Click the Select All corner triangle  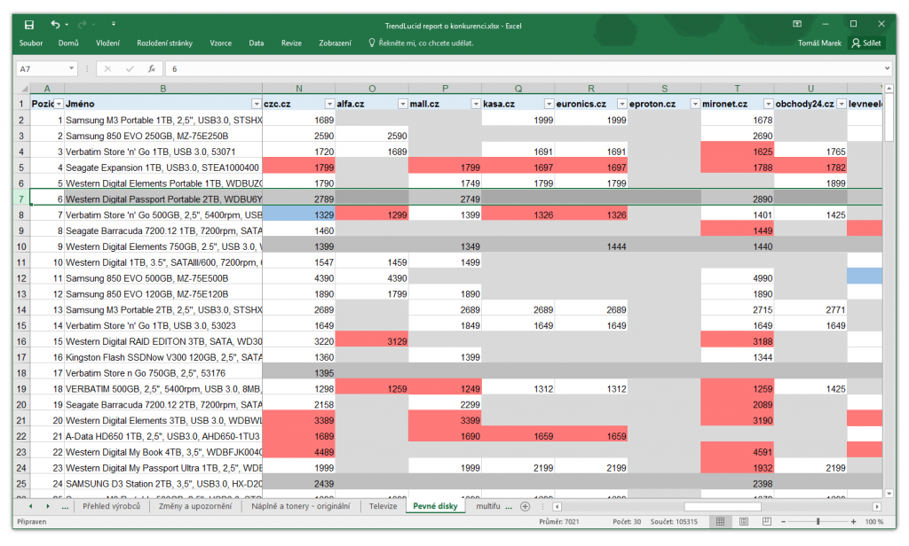coord(22,88)
